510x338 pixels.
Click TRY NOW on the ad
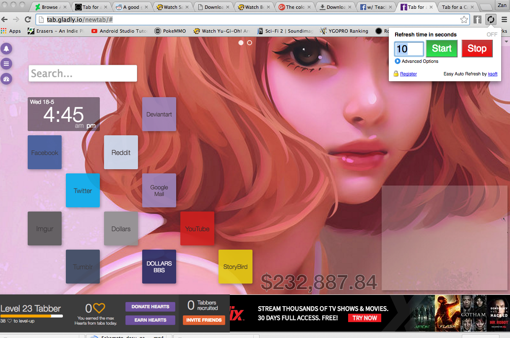364,318
